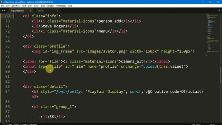
Task: Toggle the panel switcher icon in status bar
Action: (x=3, y=124)
